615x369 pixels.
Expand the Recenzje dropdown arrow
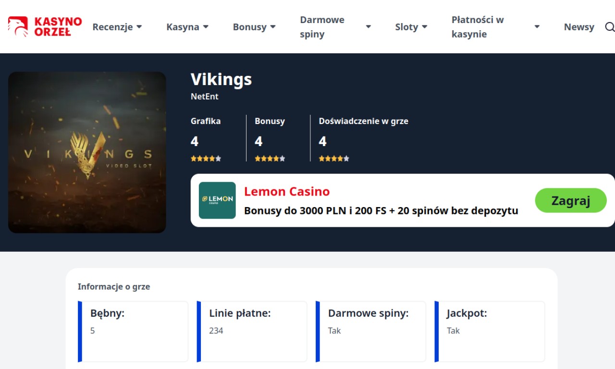tap(139, 27)
